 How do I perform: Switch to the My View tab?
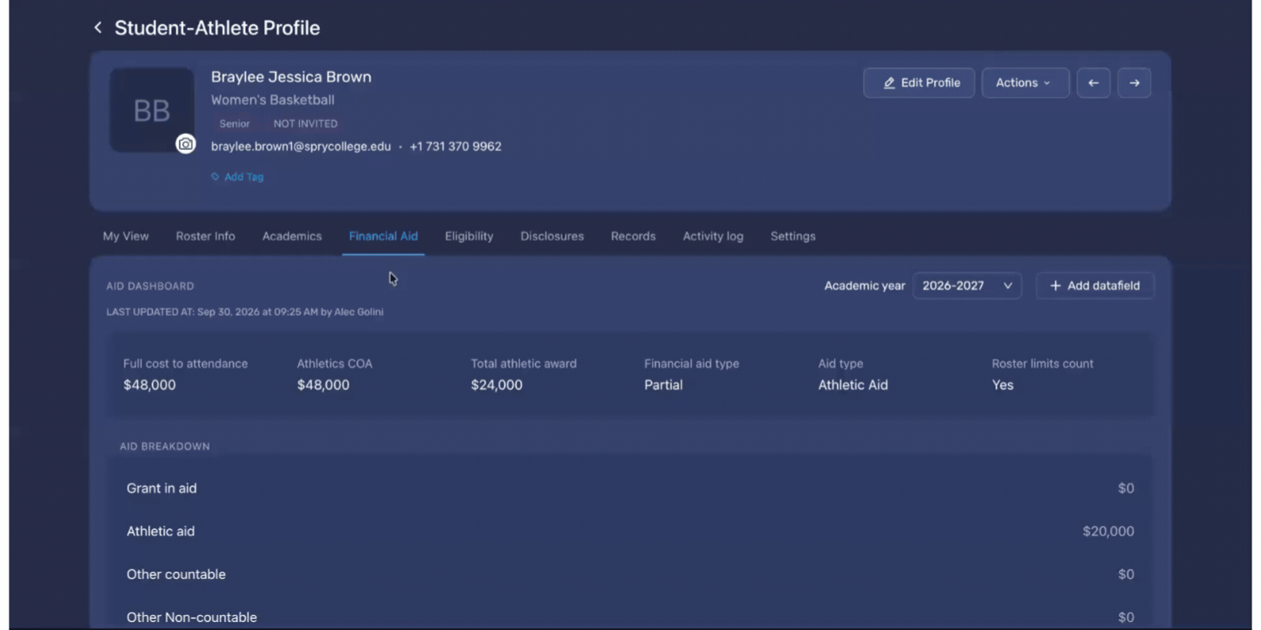click(x=125, y=236)
